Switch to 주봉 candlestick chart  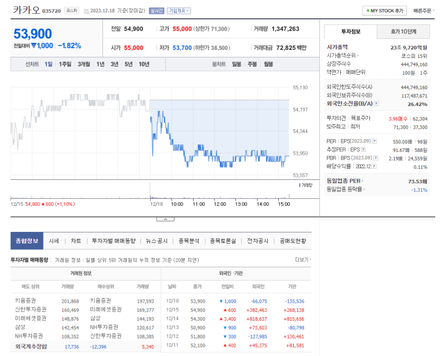pos(252,64)
